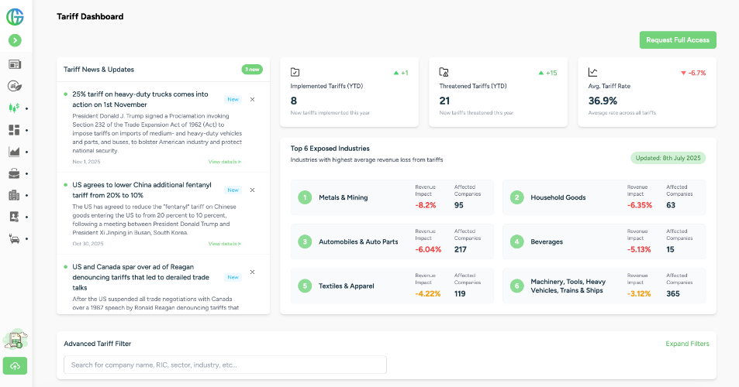This screenshot has height=387, width=739.
Task: Click the 3 new badge in Tariff News
Action: click(x=252, y=70)
